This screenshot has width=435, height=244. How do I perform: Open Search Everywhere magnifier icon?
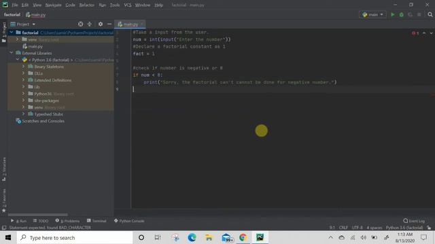point(430,15)
